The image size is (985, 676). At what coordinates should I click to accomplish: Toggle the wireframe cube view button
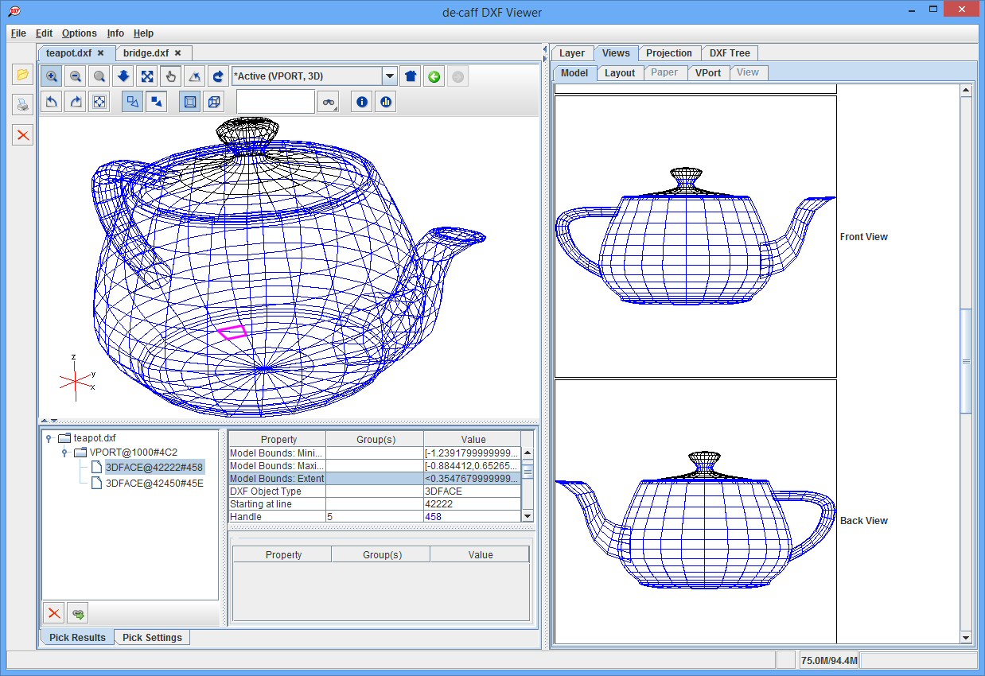point(213,102)
